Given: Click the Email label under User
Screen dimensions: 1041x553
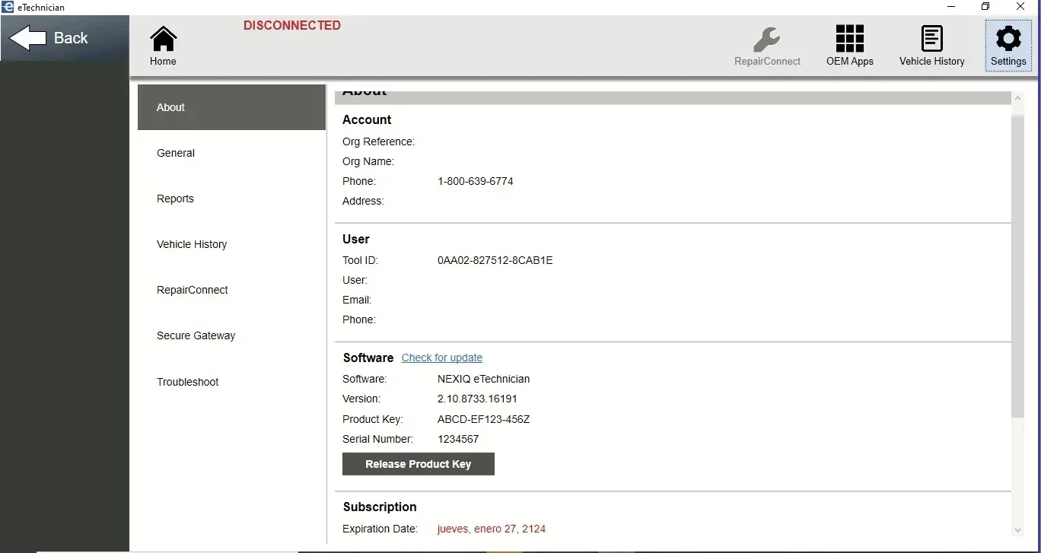Looking at the screenshot, I should coord(357,300).
